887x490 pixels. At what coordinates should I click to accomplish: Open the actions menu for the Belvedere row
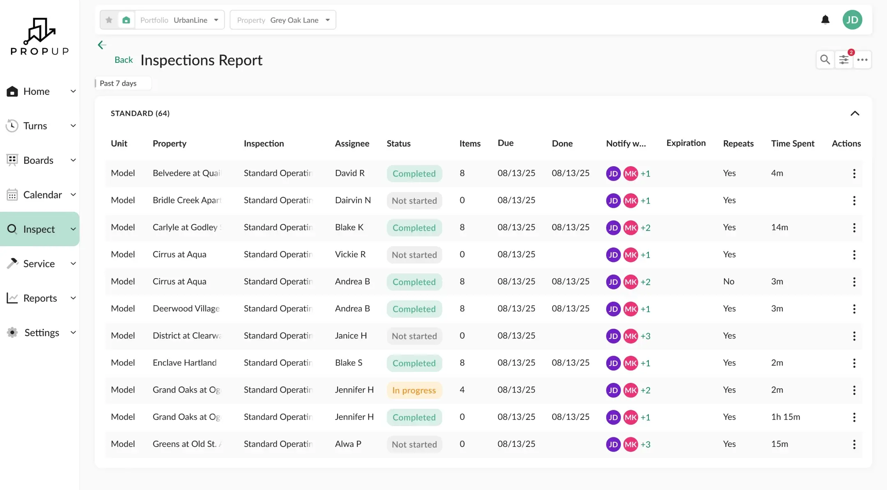point(854,173)
